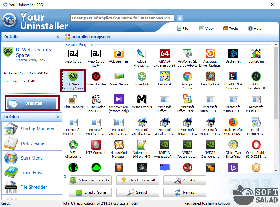Select the Metro Exodus program icon

142,99
